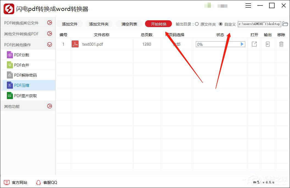Expand the 其他文件转换成PDF section

click(50, 34)
